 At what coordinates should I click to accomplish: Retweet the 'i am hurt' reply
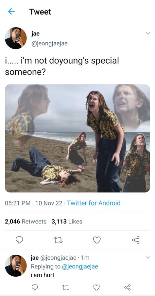tap(66, 287)
